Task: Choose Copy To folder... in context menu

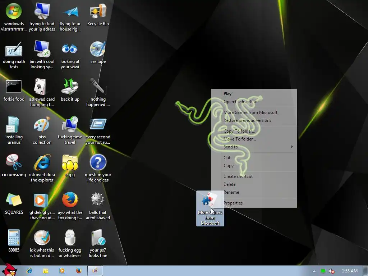Action: point(254,131)
